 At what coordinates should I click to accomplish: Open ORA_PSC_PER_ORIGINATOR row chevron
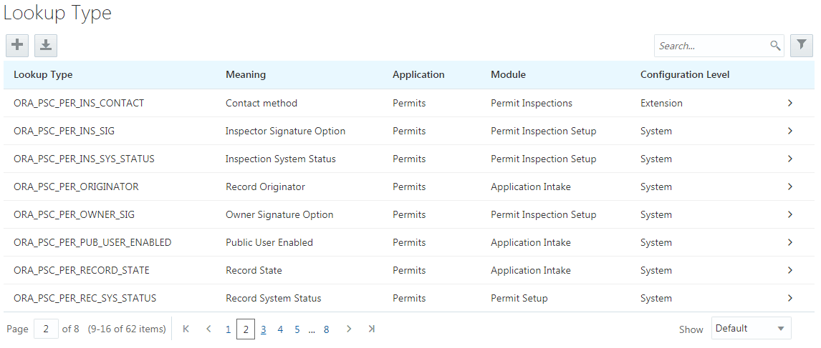789,187
